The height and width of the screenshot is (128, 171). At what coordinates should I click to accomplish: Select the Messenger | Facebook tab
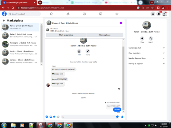click(19, 2)
